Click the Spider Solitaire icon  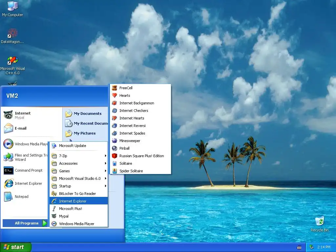115,171
